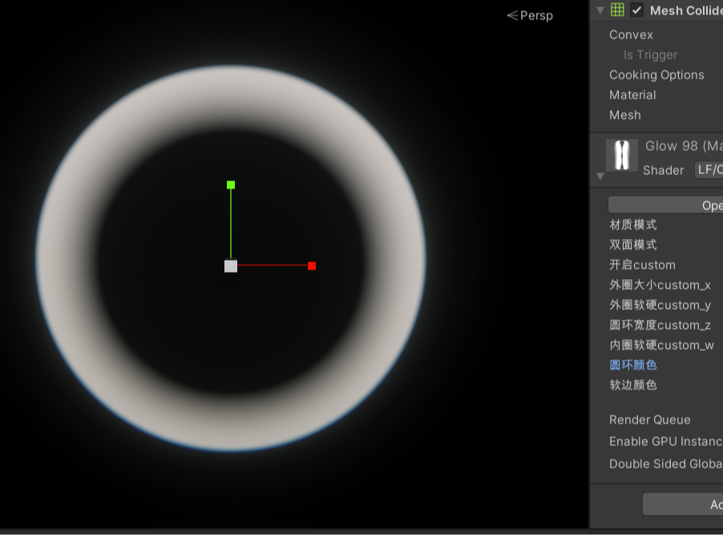The height and width of the screenshot is (535, 723).
Task: Click the 外圈大小custom_x property label
Action: click(x=660, y=285)
